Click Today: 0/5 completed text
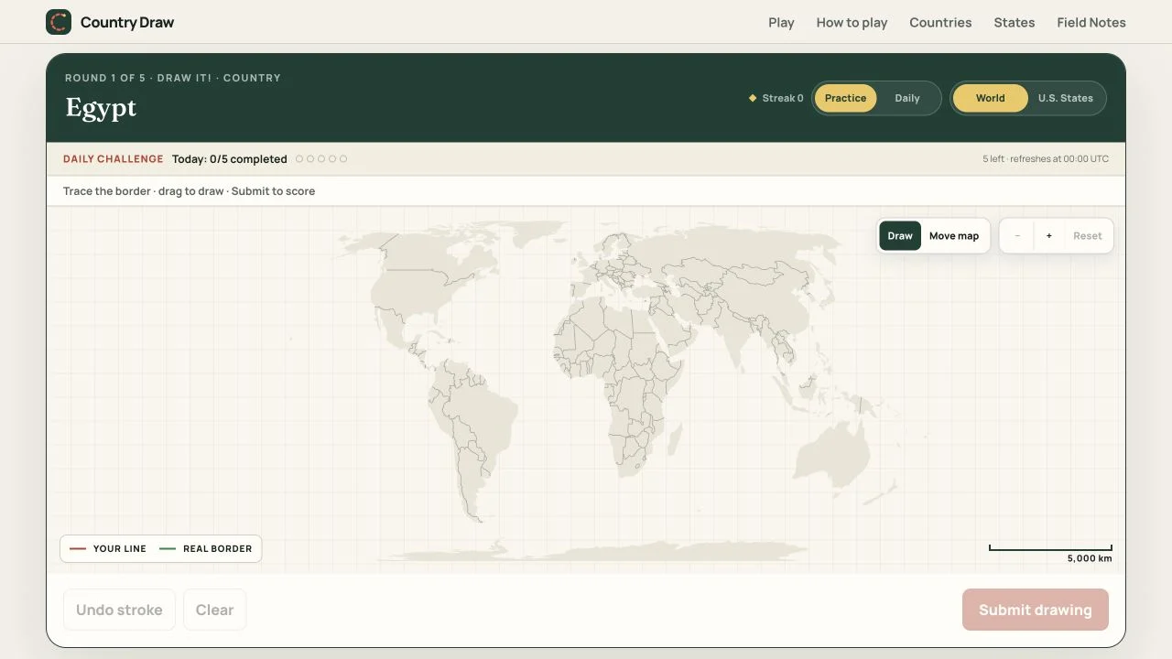 point(230,159)
